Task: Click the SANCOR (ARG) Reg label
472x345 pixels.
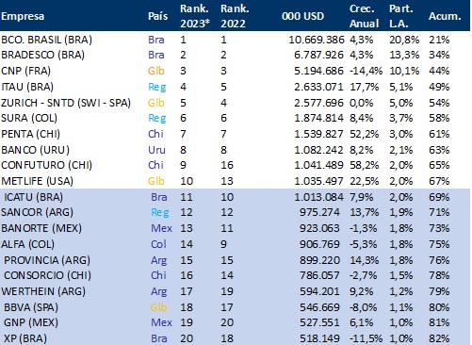Action: tap(160, 213)
